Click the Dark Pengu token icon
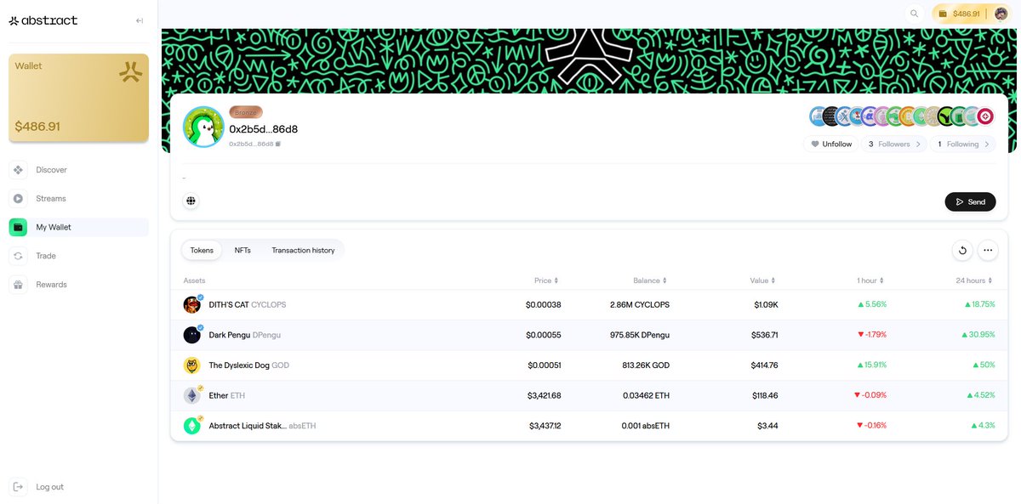Image resolution: width=1021 pixels, height=504 pixels. [191, 335]
